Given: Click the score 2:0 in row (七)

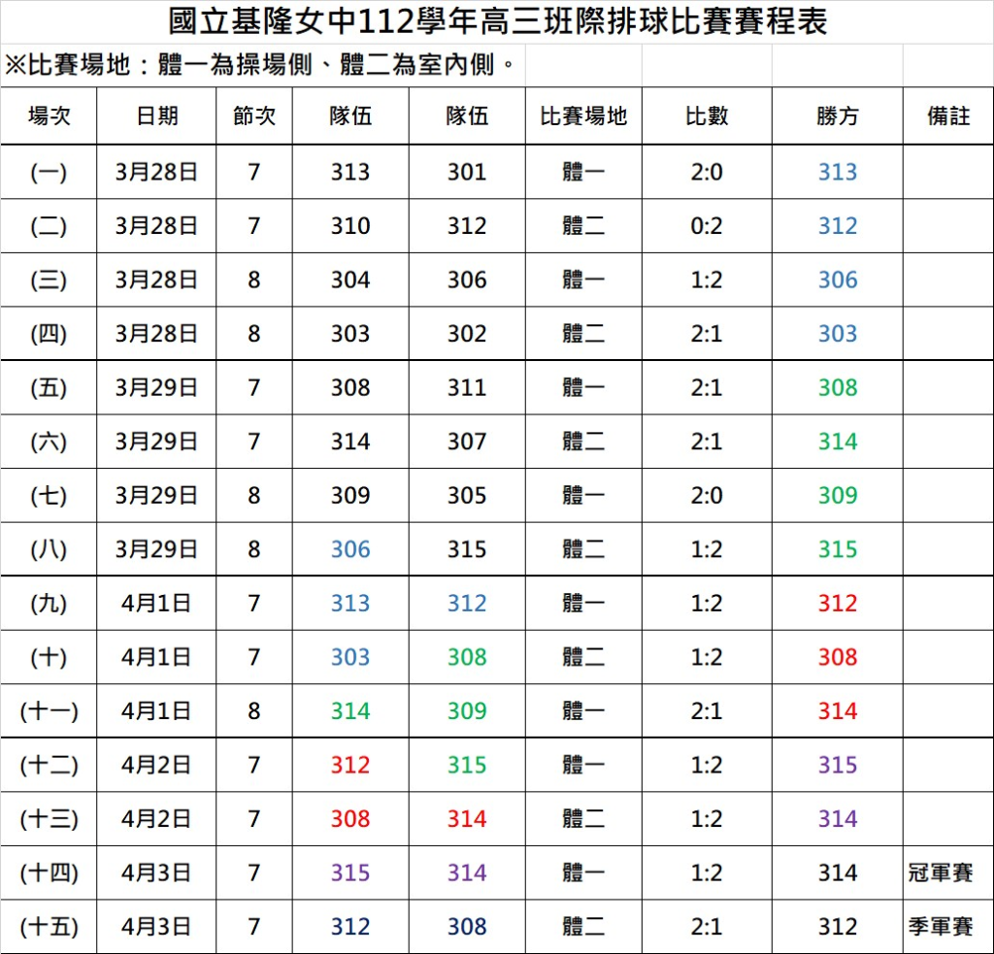Looking at the screenshot, I should pos(707,495).
